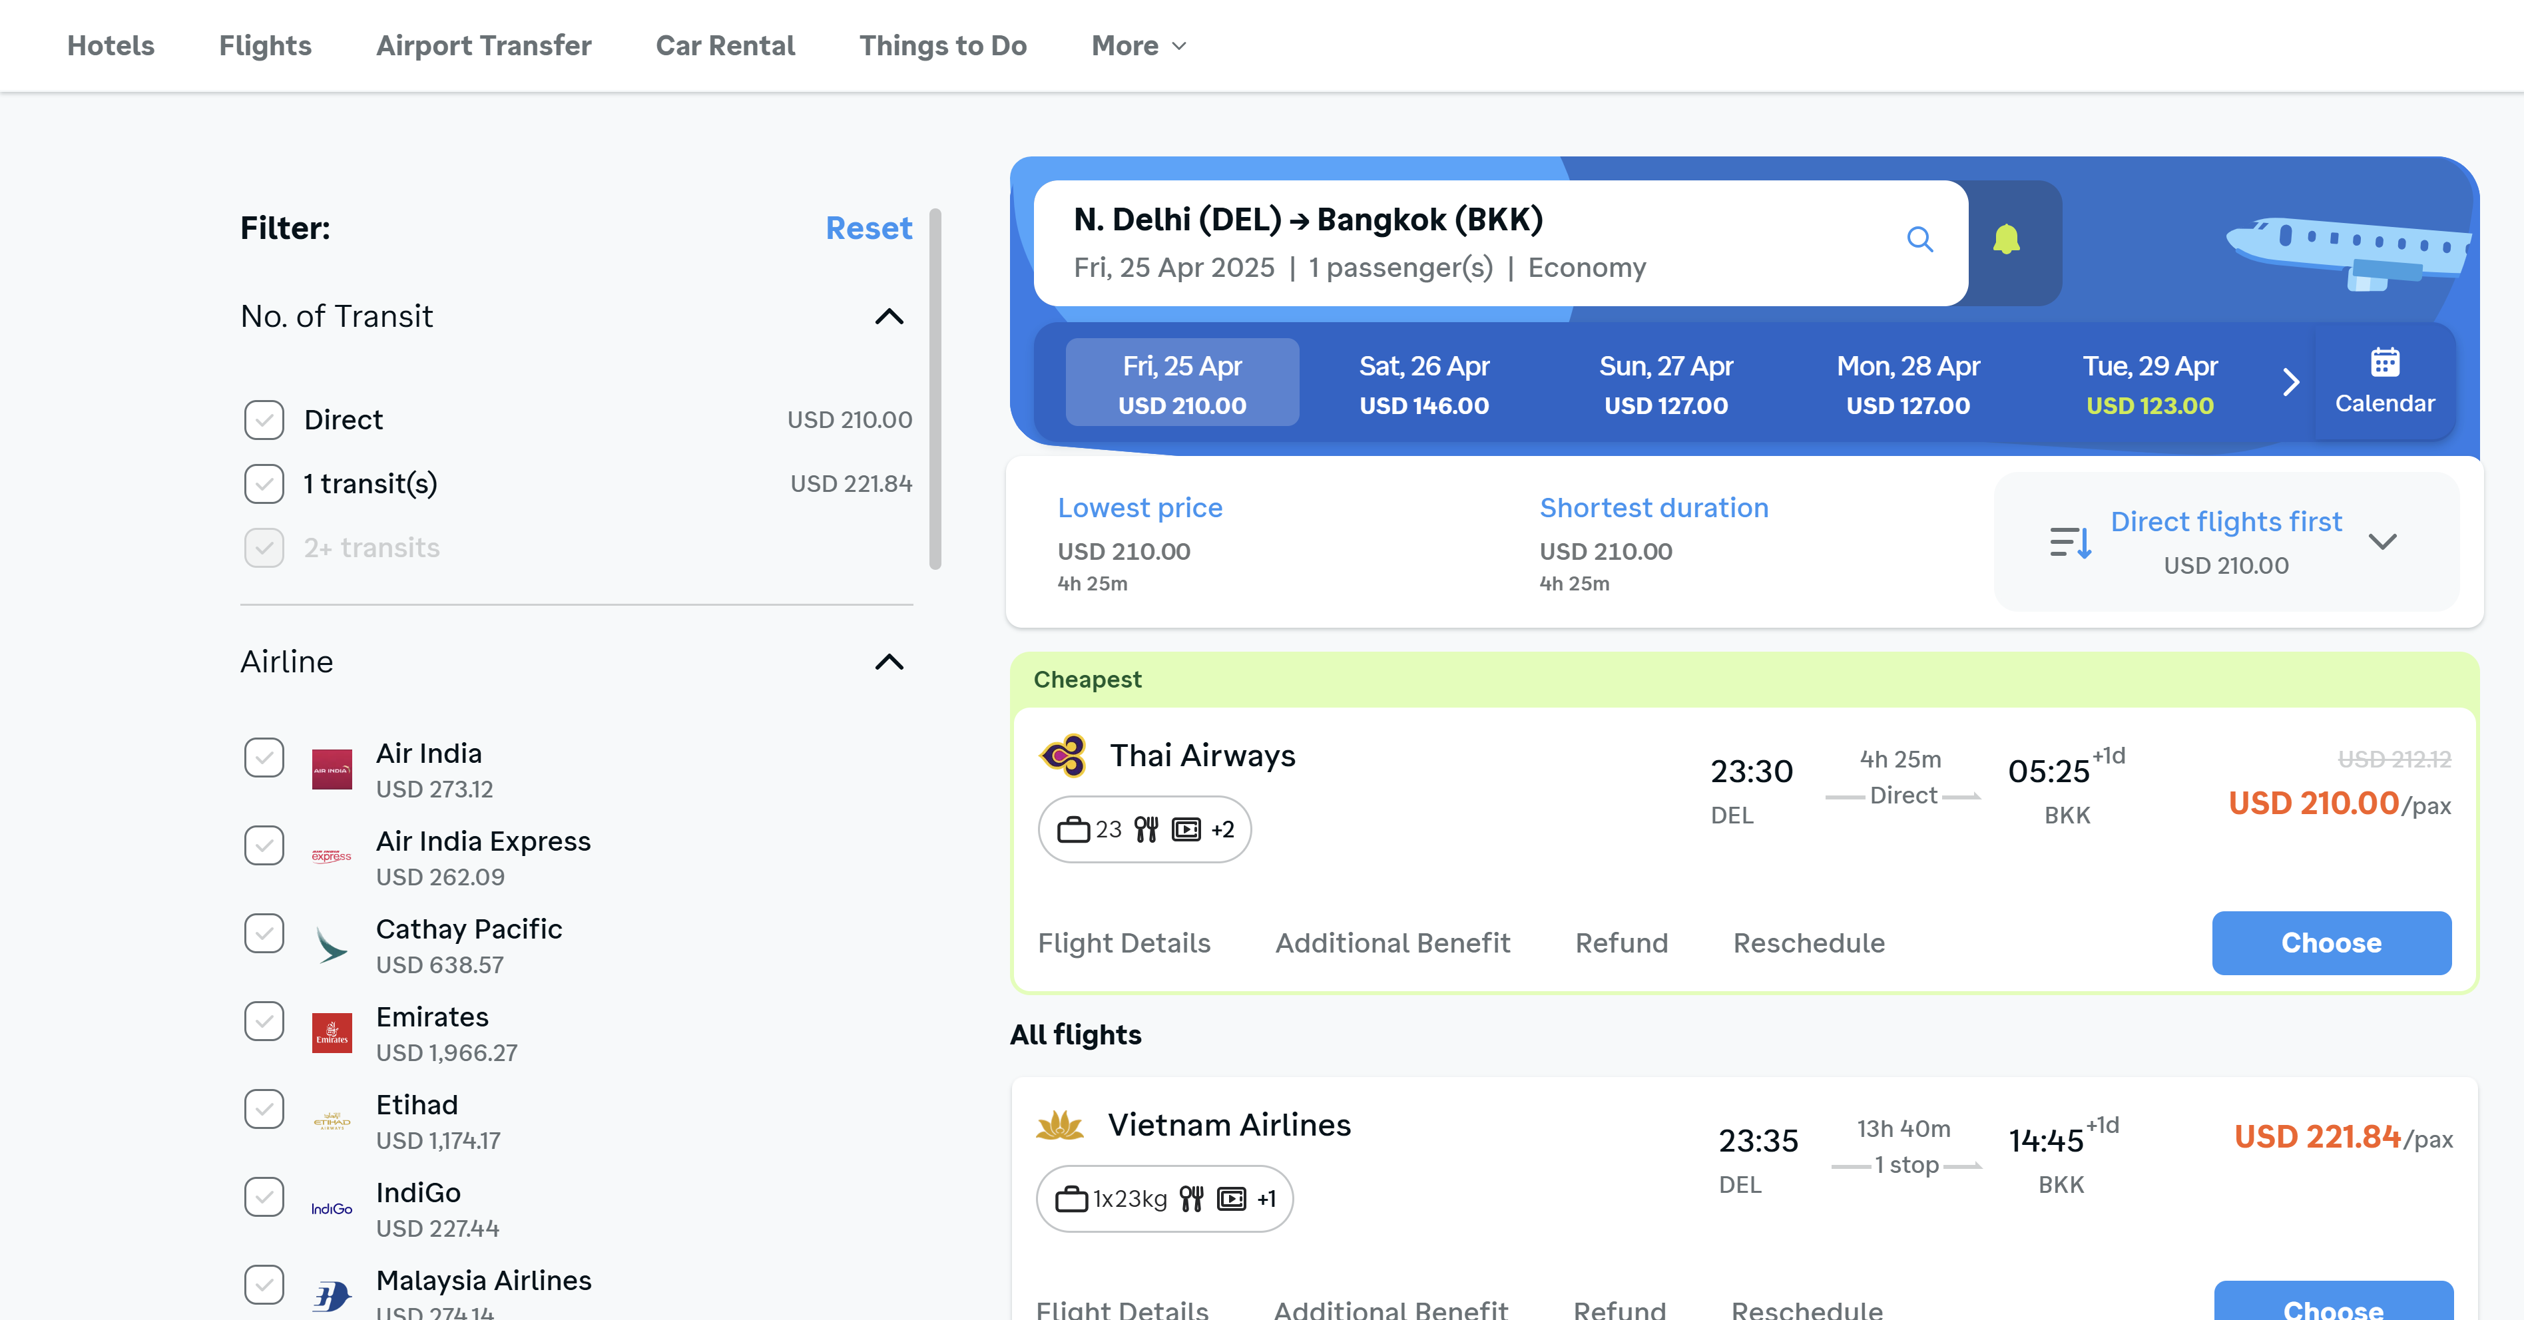Check the Air India Express filter
The image size is (2524, 1320).
(264, 845)
